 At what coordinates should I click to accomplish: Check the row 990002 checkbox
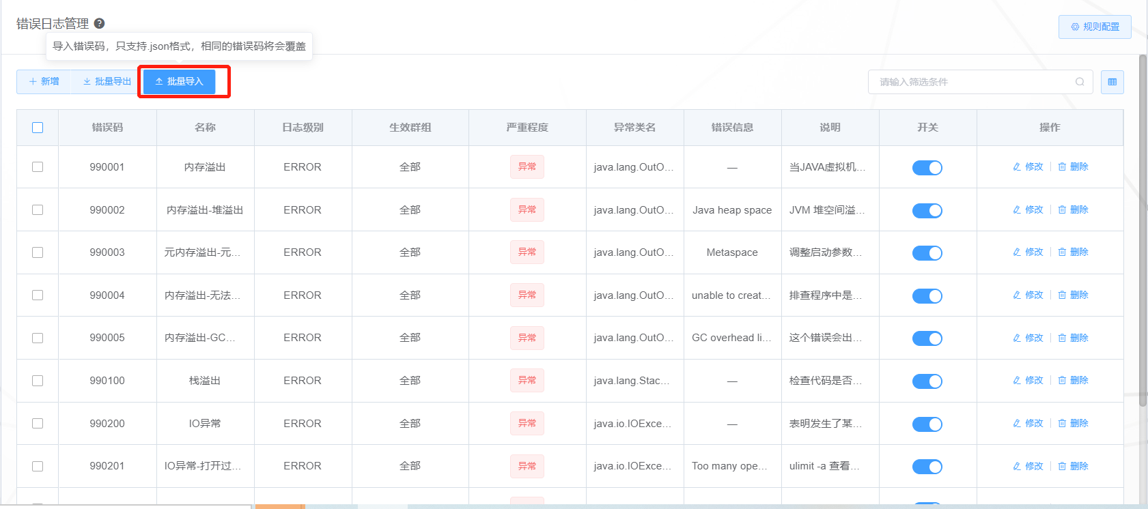click(x=38, y=209)
